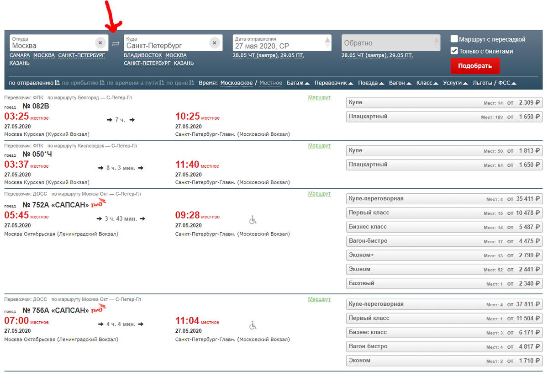This screenshot has height=372, width=548.
Task: Select Бизнес класс for 6 171 ₽
Action: [x=444, y=333]
